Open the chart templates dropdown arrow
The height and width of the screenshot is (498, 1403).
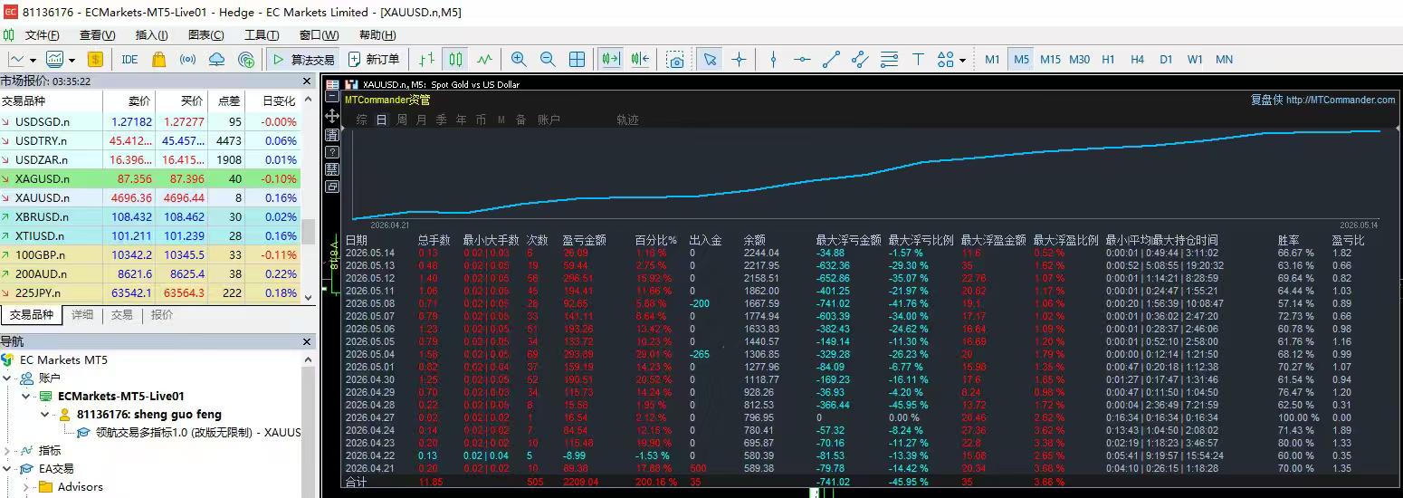click(x=73, y=60)
